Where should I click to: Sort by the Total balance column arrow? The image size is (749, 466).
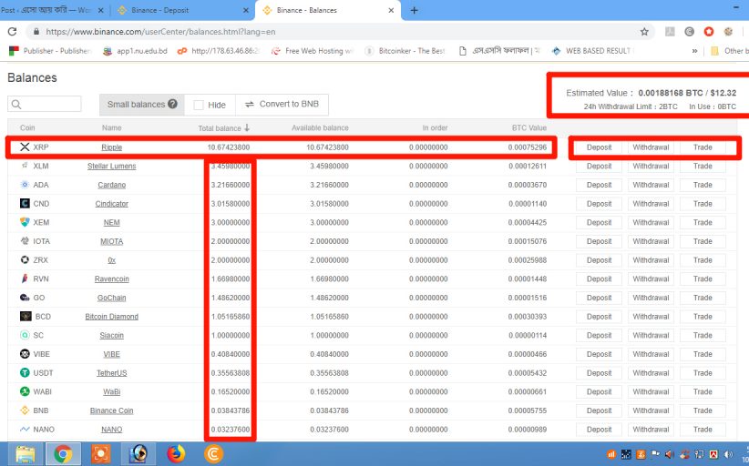tap(246, 128)
